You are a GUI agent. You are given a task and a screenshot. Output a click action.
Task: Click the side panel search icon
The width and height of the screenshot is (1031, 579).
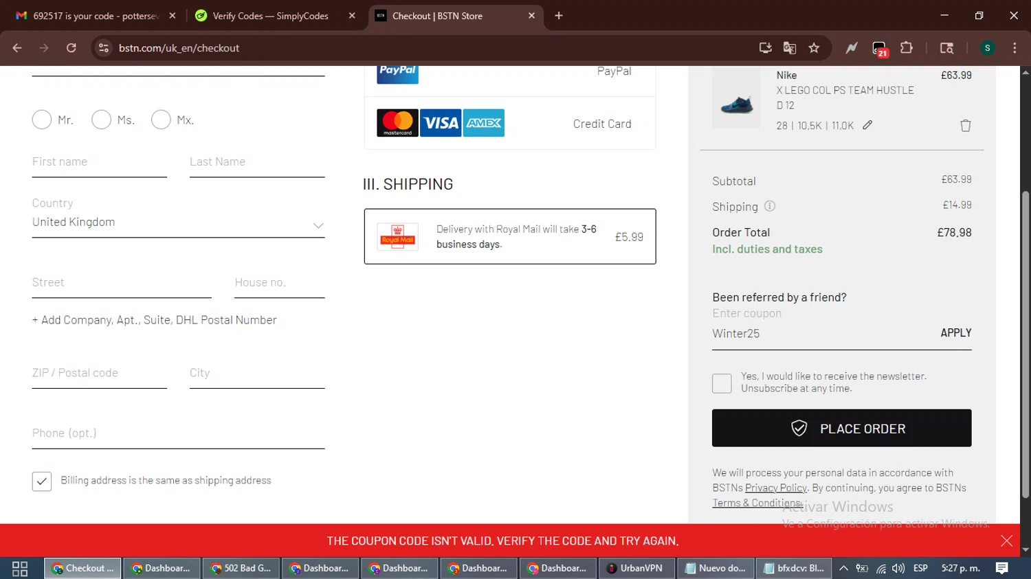tap(946, 48)
